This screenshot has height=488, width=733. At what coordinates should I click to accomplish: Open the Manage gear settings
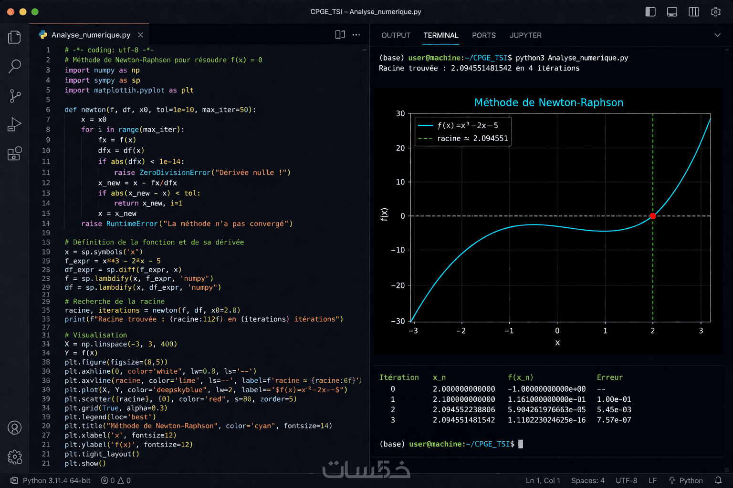[x=14, y=457]
